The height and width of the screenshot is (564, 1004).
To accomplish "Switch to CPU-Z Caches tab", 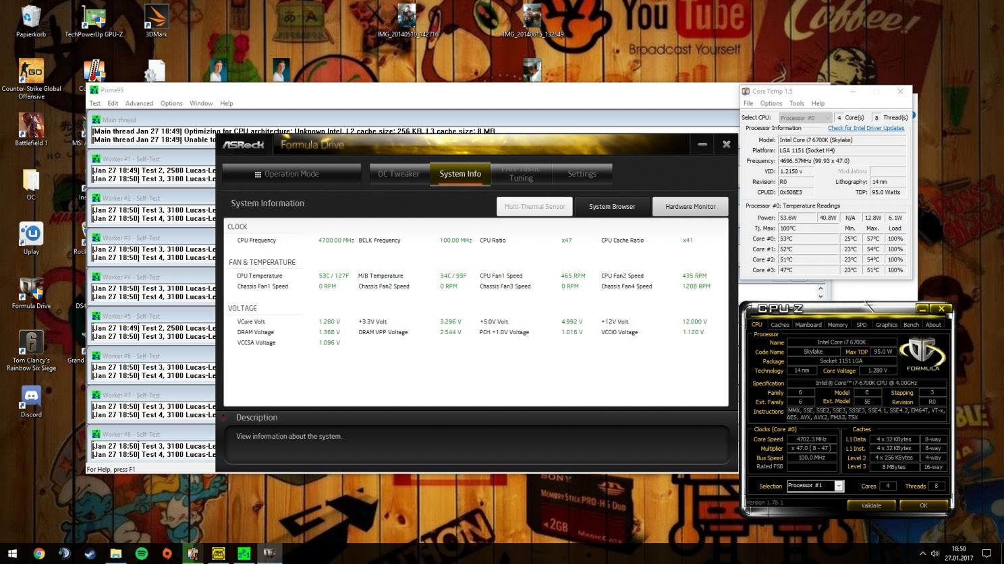I will (780, 325).
